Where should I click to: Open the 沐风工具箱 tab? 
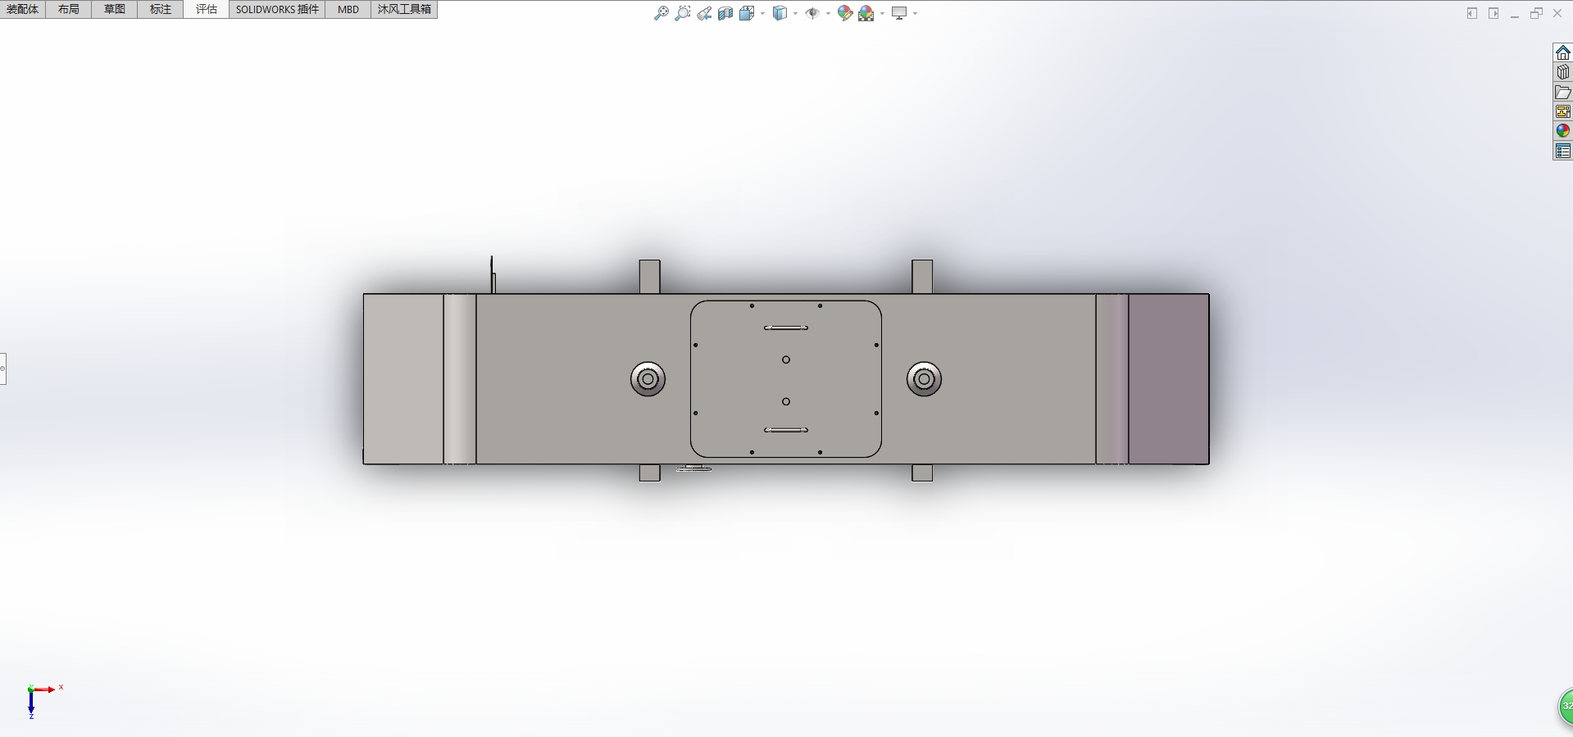(x=404, y=9)
